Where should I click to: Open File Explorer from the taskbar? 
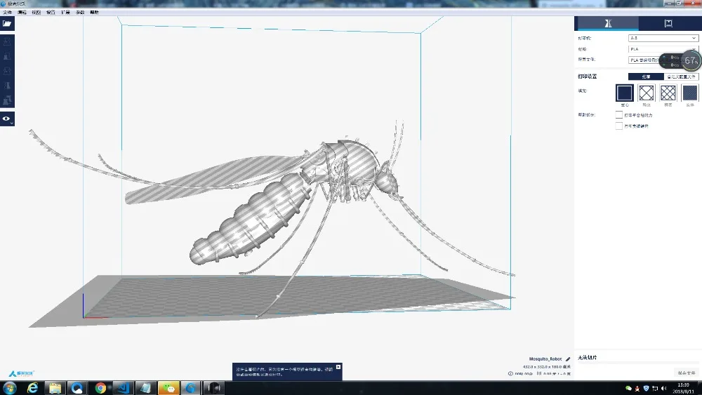55,388
